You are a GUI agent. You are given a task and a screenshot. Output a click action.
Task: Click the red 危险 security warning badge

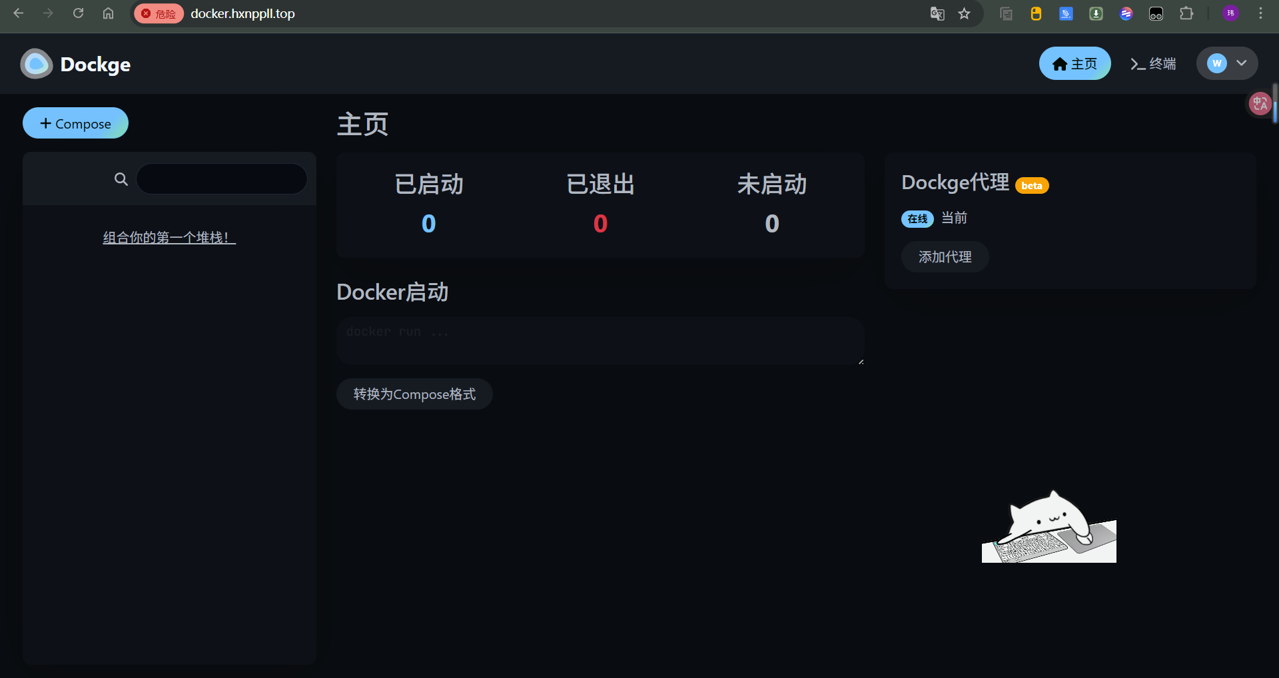[159, 13]
